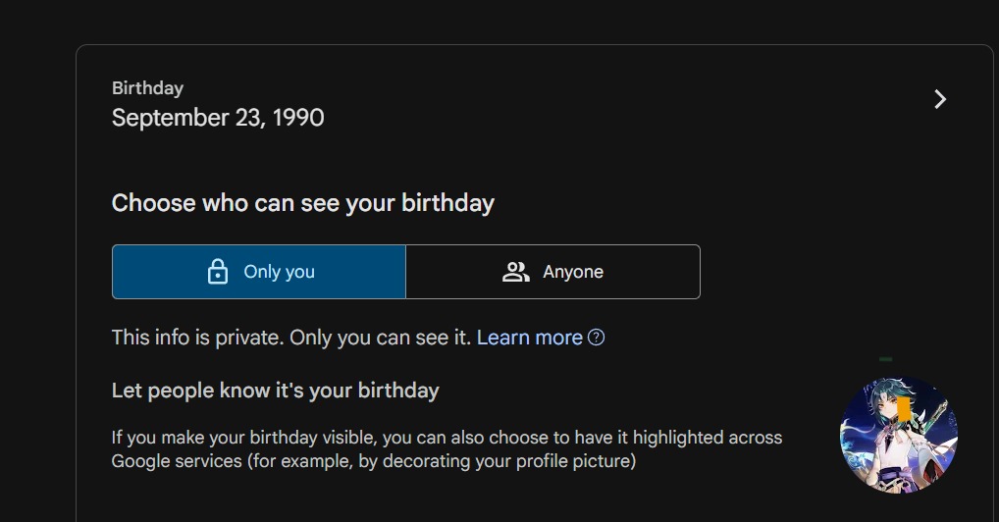The width and height of the screenshot is (999, 522).
Task: Click the anime profile picture thumbnail
Action: (x=898, y=435)
